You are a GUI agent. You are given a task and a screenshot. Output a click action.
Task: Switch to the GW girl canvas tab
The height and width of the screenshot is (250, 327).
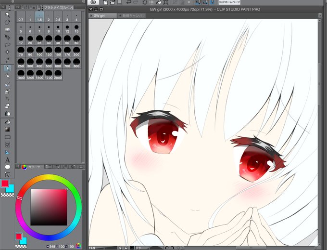102,16
